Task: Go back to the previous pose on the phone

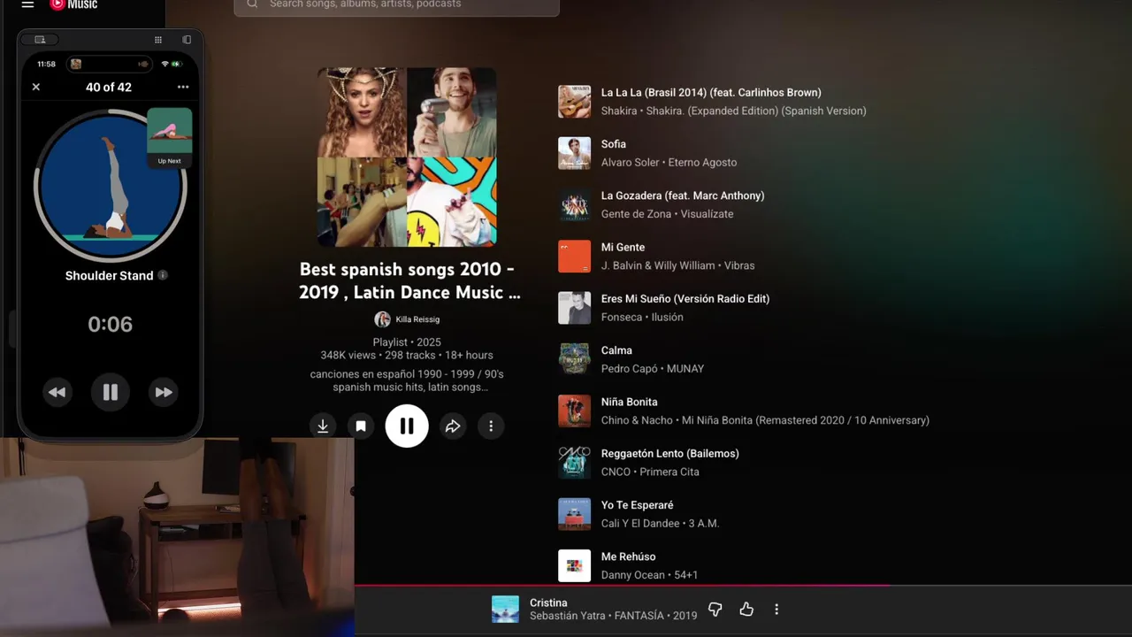Action: (x=57, y=392)
